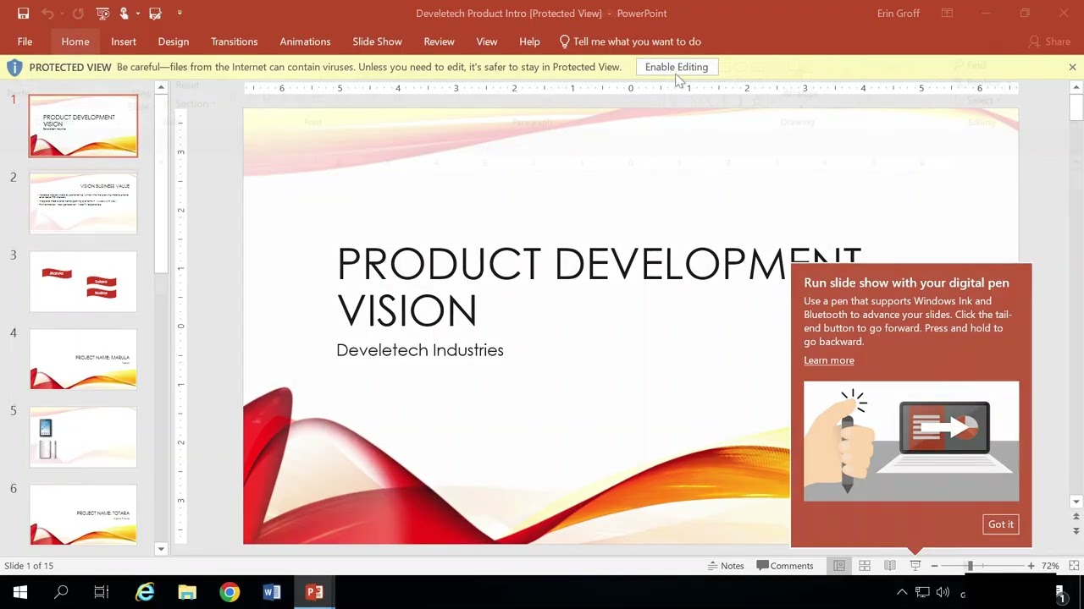Open the Touch/Mouse Mode dropdown arrow
This screenshot has width=1084, height=609.
(x=137, y=14)
